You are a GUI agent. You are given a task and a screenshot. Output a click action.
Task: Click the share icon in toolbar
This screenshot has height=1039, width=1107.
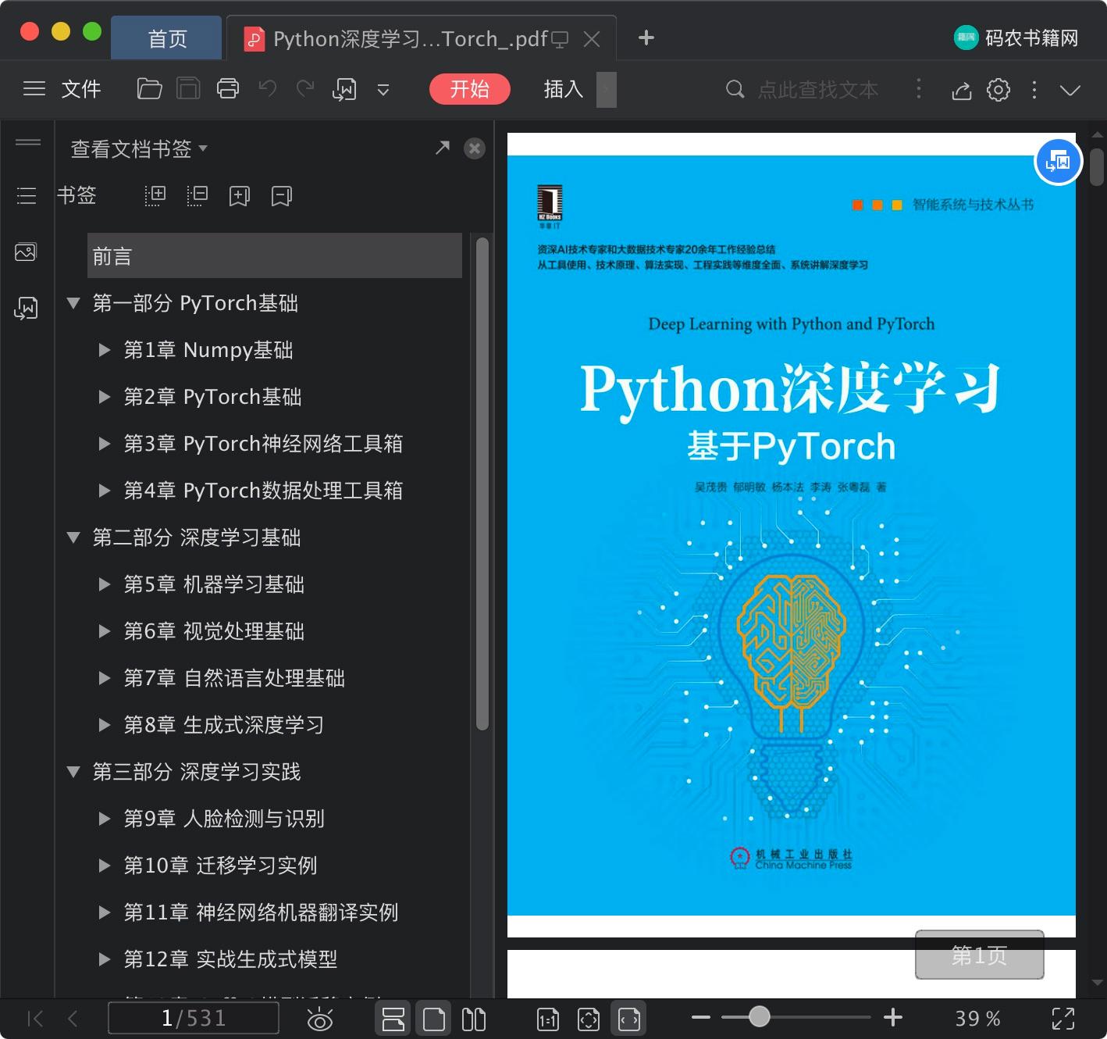(962, 90)
